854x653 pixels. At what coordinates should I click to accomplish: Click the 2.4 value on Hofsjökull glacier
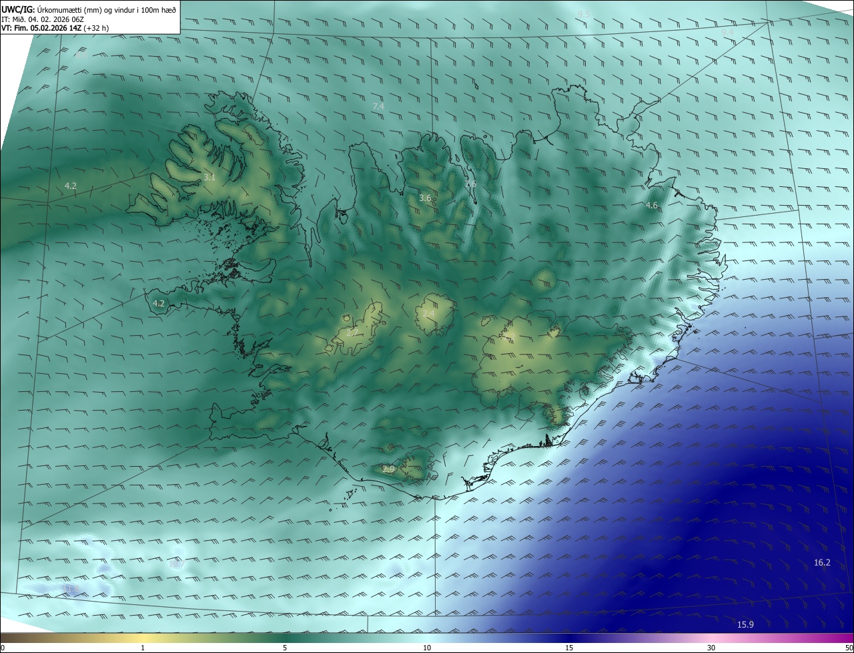click(428, 313)
